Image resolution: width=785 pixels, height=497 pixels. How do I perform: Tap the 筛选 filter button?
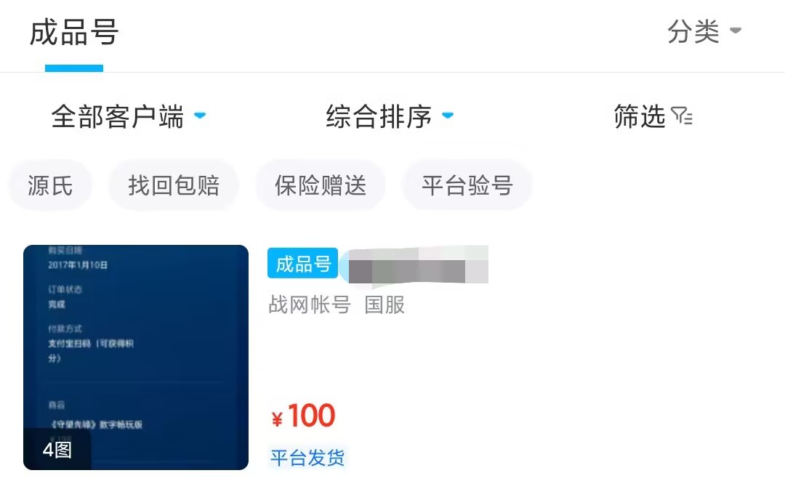pyautogui.click(x=640, y=116)
